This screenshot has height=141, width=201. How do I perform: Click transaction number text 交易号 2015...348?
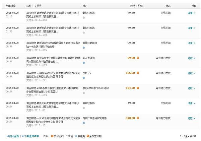[37, 20]
